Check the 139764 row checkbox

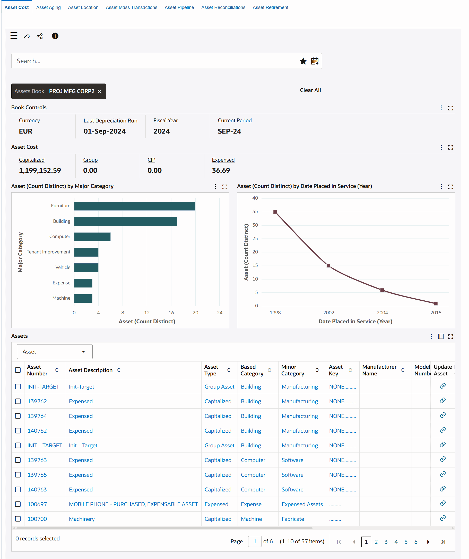click(x=18, y=416)
